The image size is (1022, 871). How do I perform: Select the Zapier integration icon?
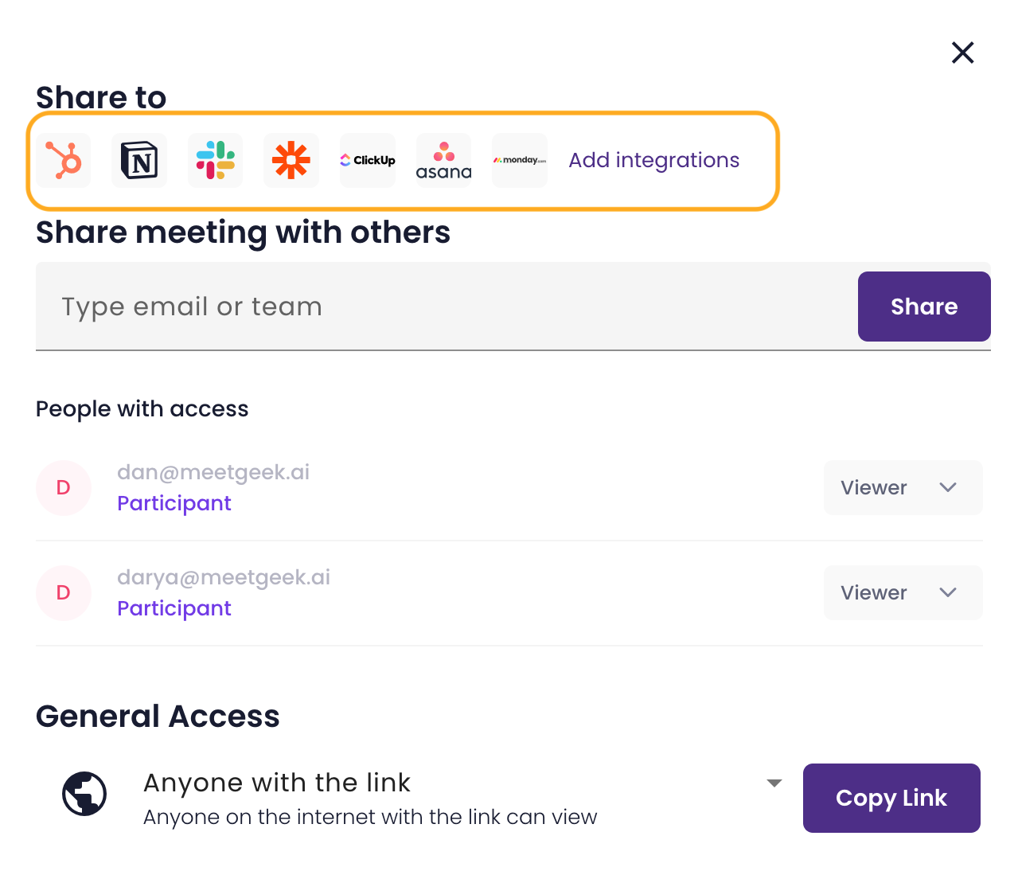coord(291,160)
